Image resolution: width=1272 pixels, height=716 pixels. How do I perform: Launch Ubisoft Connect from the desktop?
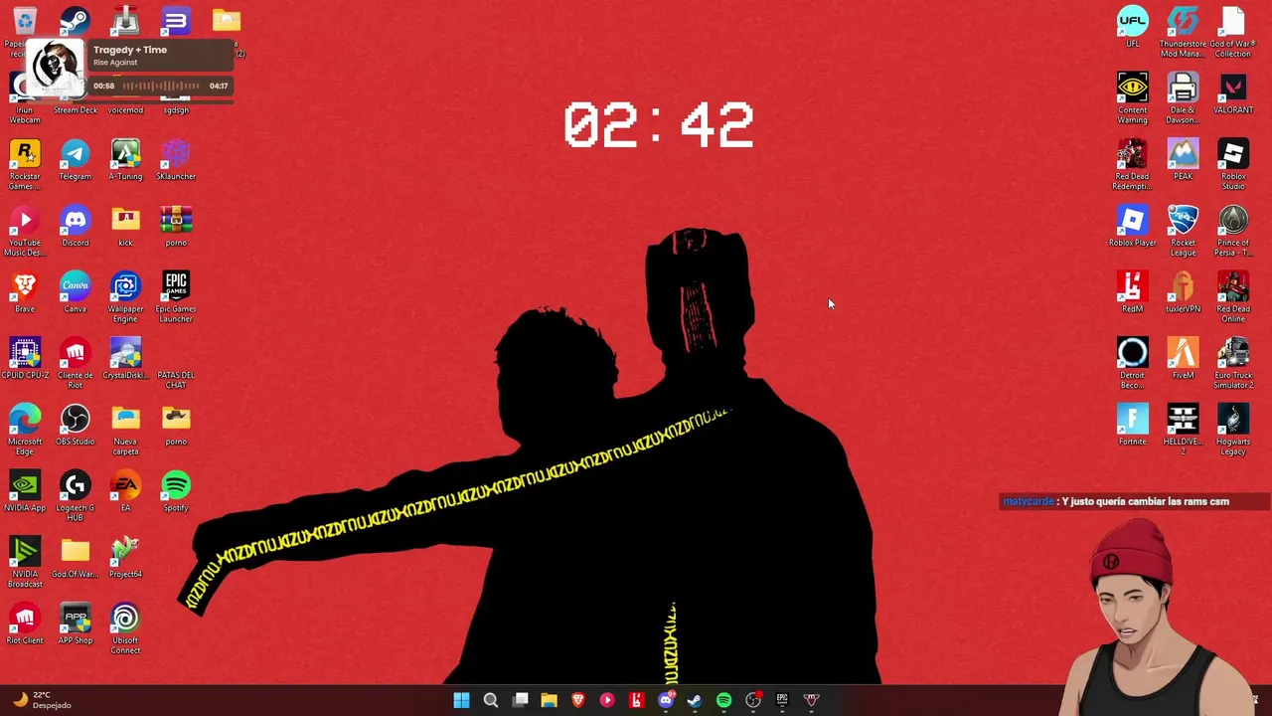[125, 628]
